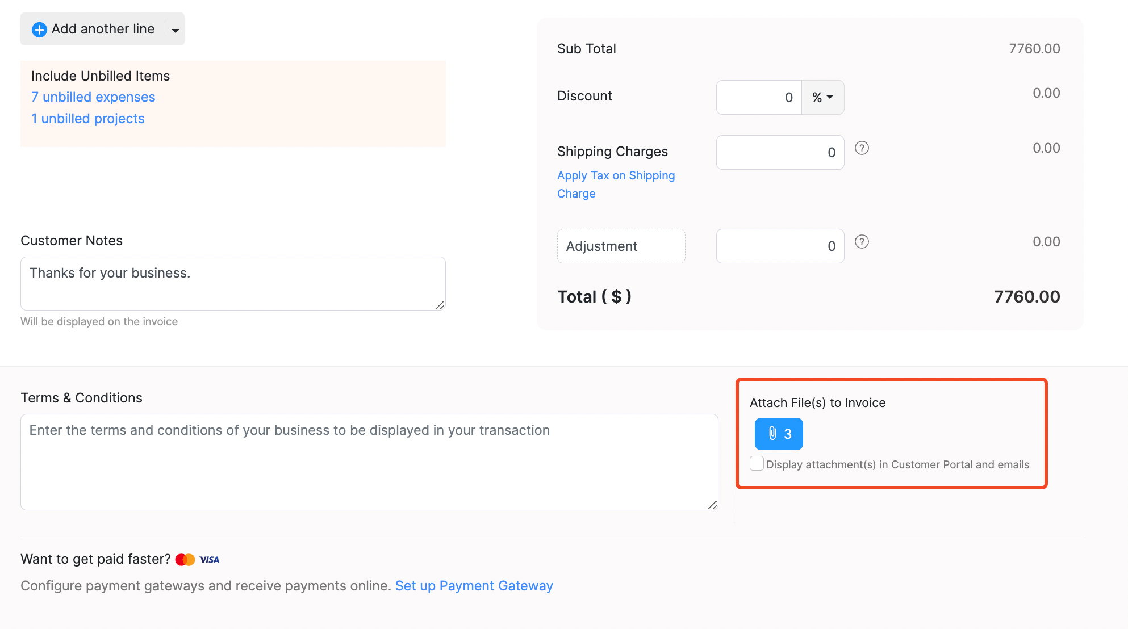
Task: Enable Display attachments in Customer Portal checkbox
Action: pyautogui.click(x=757, y=464)
